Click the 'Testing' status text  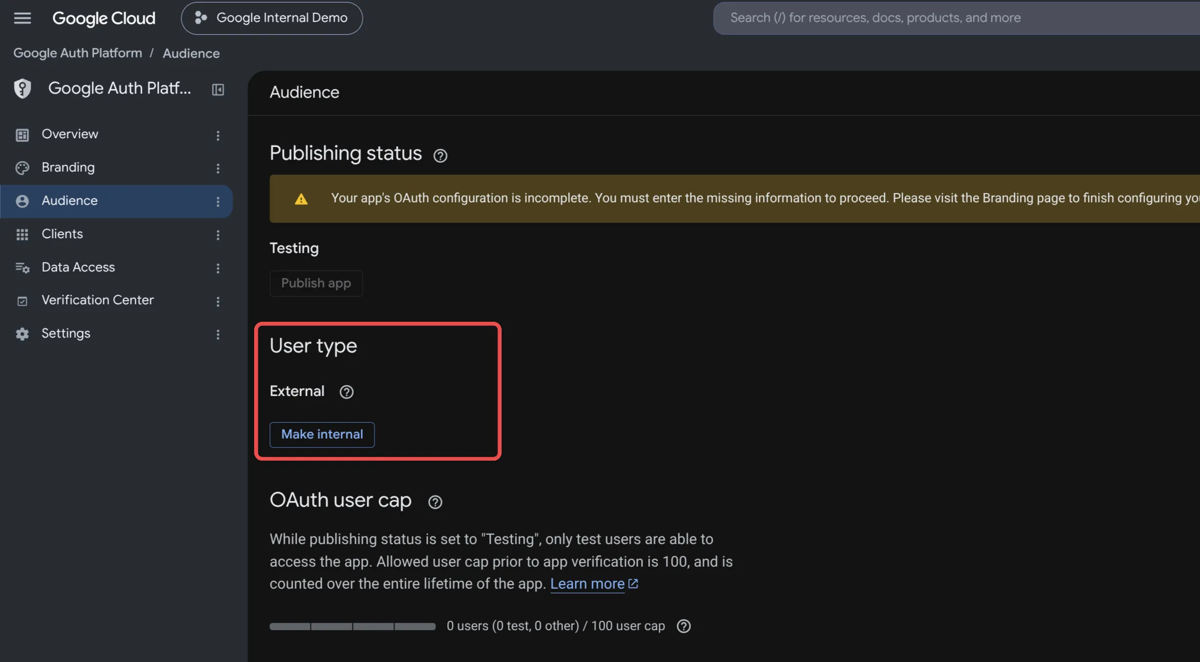tap(294, 248)
